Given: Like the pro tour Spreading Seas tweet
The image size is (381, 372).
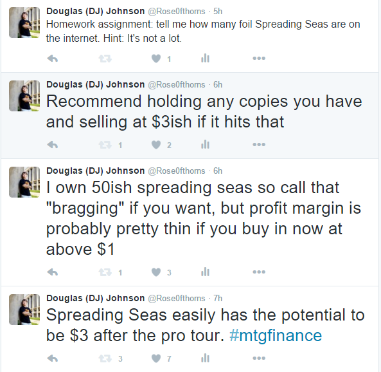Looking at the screenshot, I should pyautogui.click(x=156, y=358).
